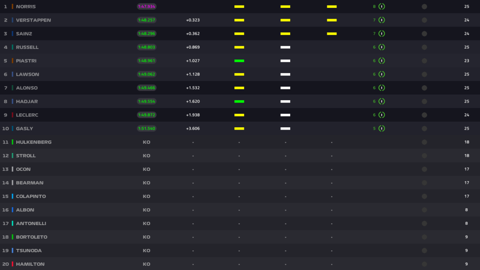This screenshot has height=270, width=480.
Task: Click the +0.323 gap value
Action: 193,20
